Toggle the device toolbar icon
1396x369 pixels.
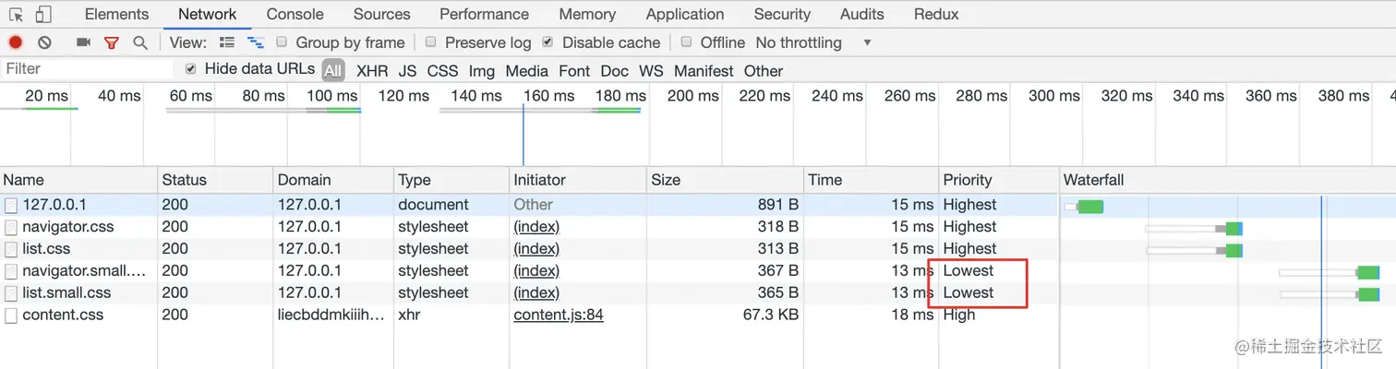43,15
